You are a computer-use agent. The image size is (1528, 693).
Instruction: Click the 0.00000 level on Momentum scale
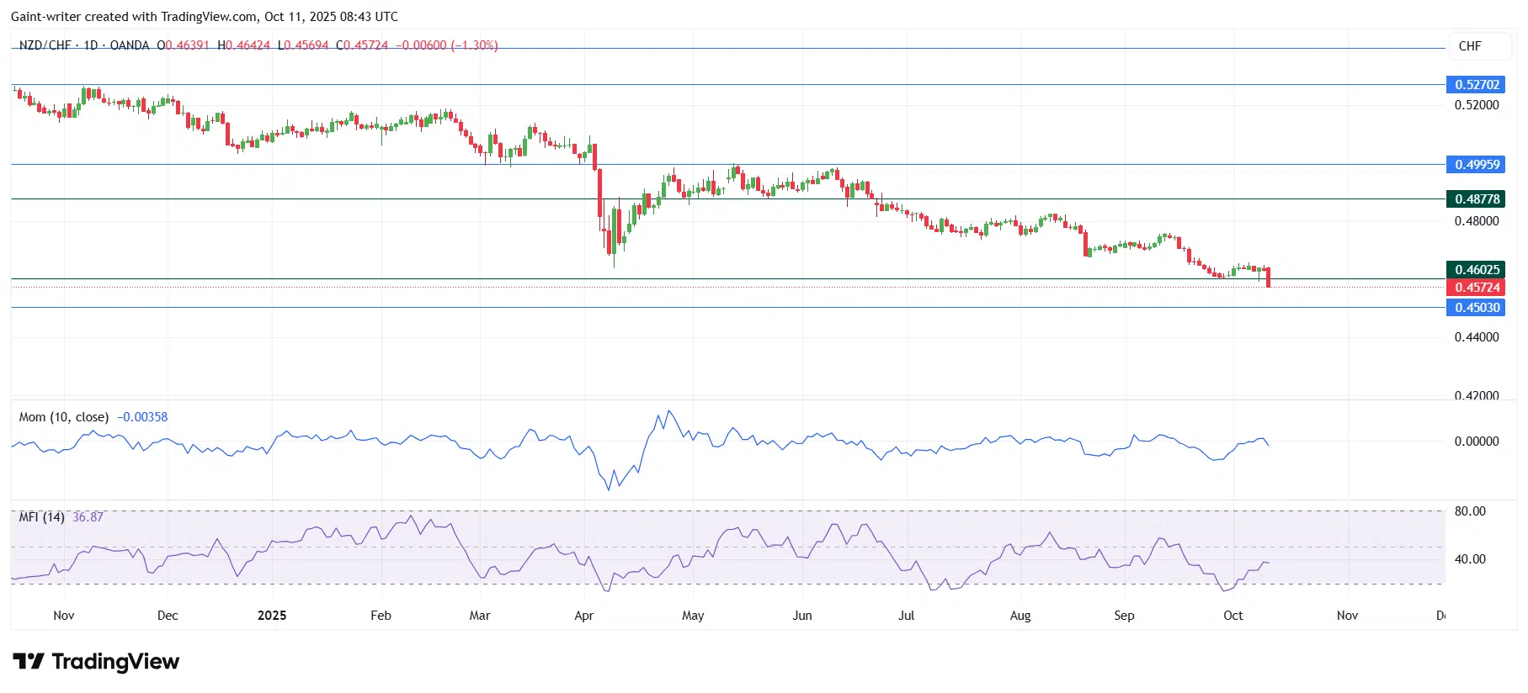tap(1476, 442)
